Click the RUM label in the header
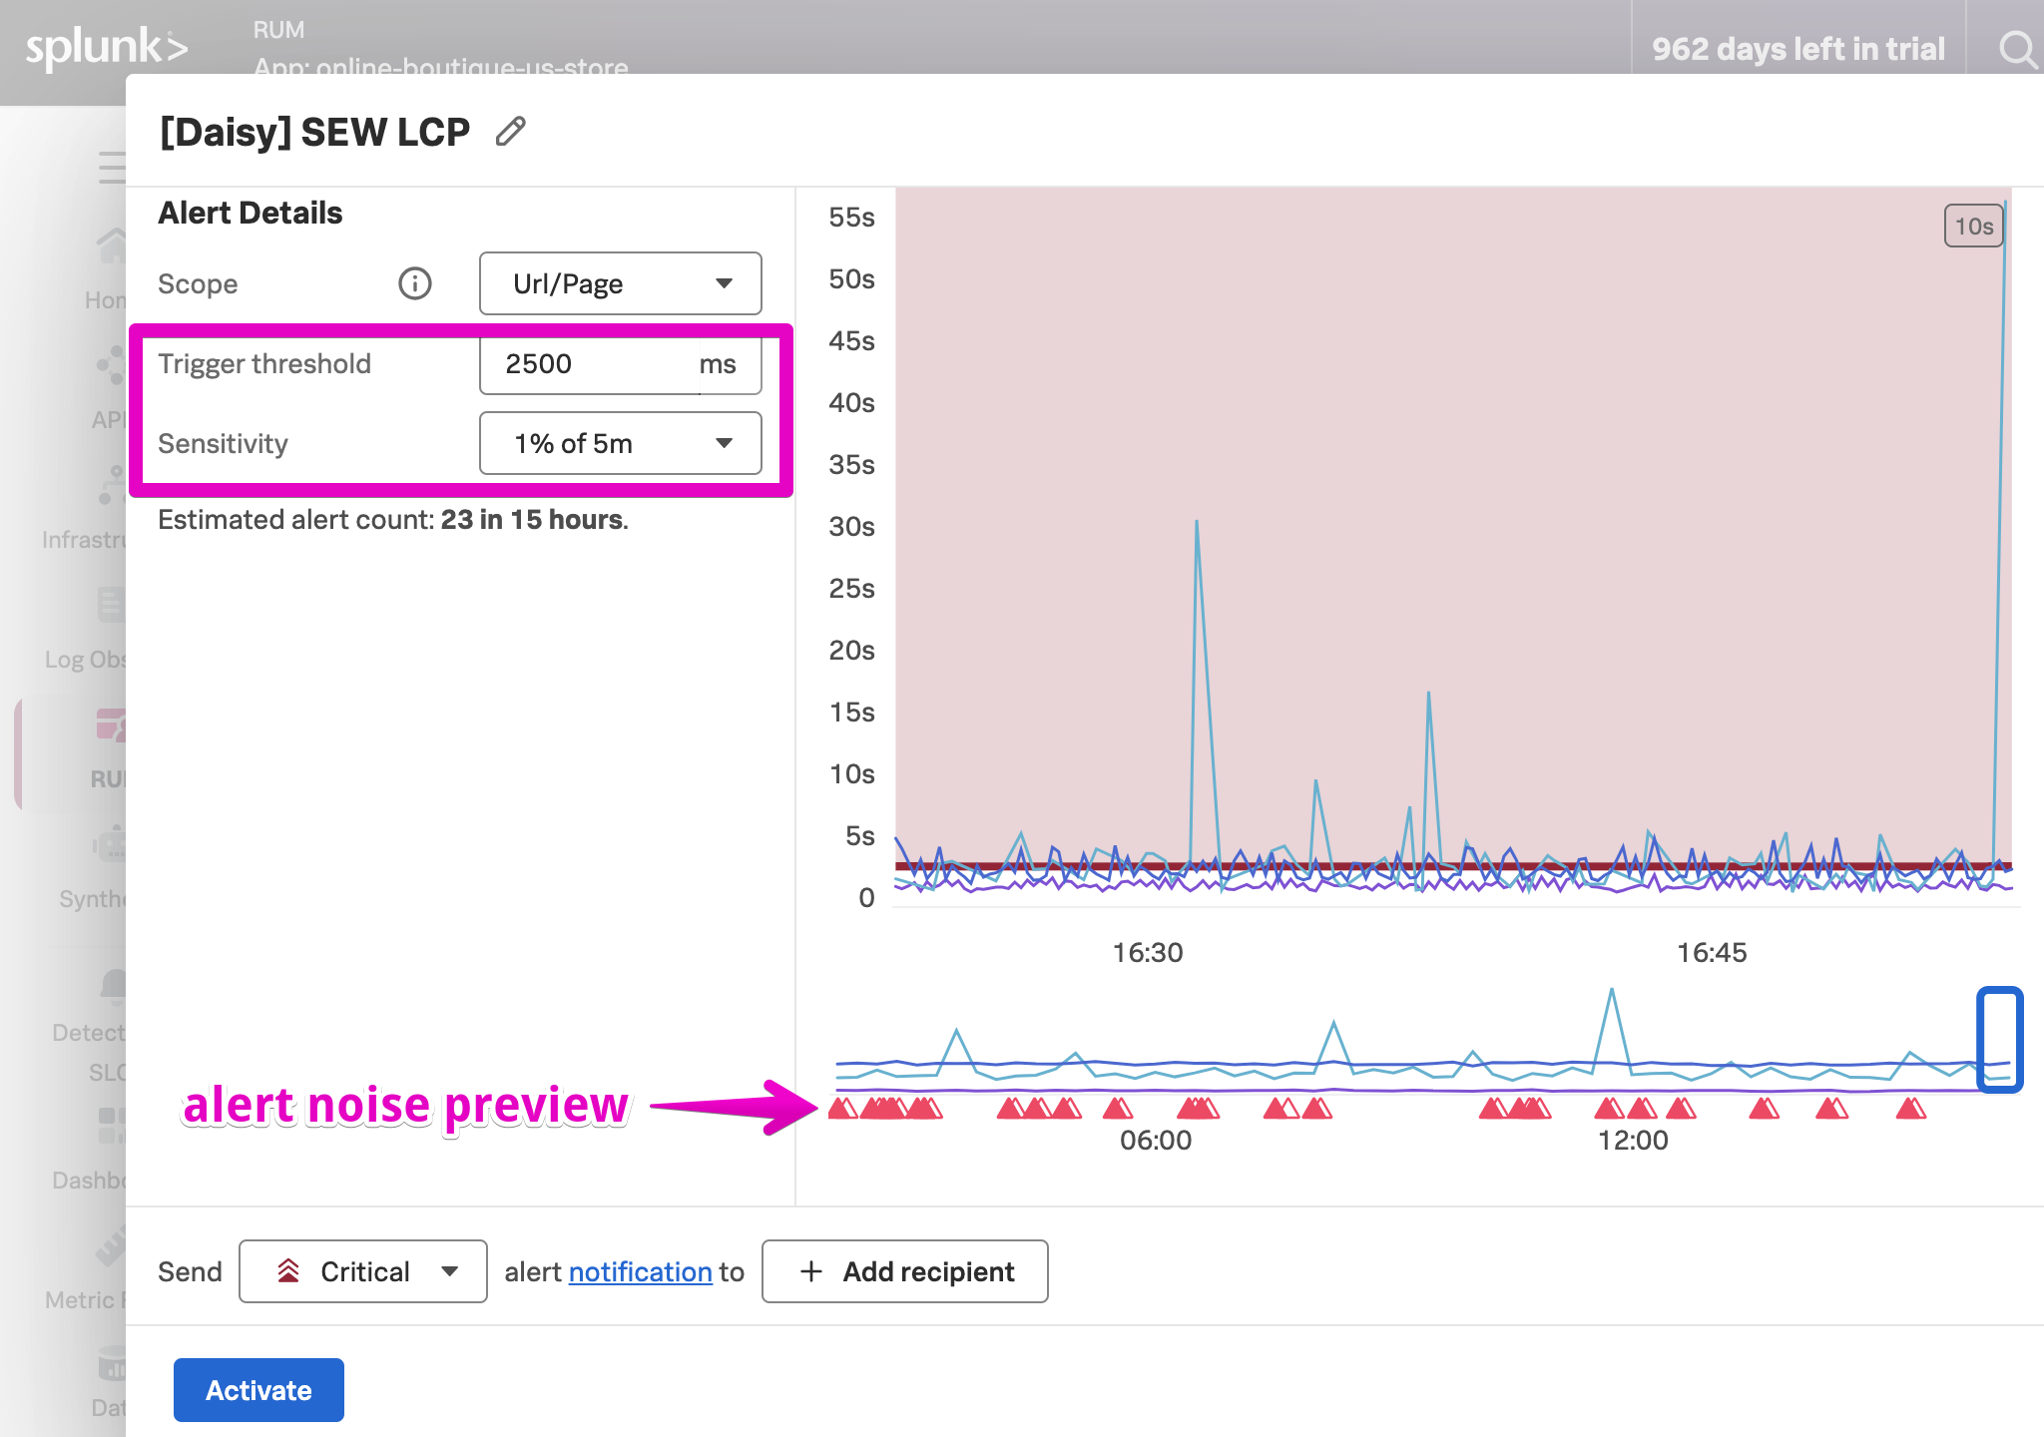Viewport: 2044px width, 1437px height. (x=278, y=30)
